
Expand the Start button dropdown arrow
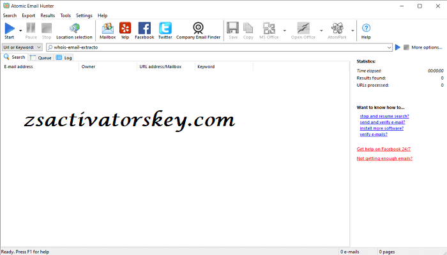[x=20, y=31]
